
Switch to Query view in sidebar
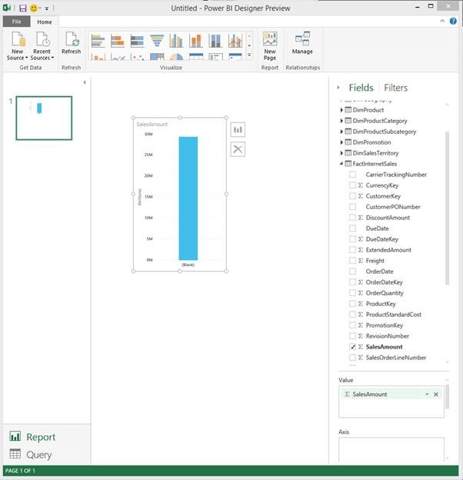point(31,455)
